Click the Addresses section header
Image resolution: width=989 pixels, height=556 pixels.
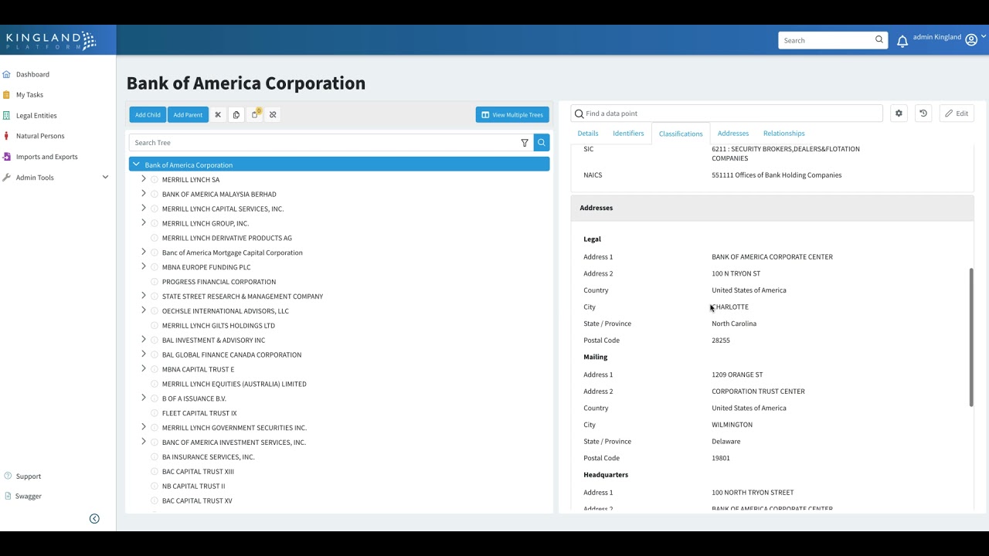coord(772,208)
